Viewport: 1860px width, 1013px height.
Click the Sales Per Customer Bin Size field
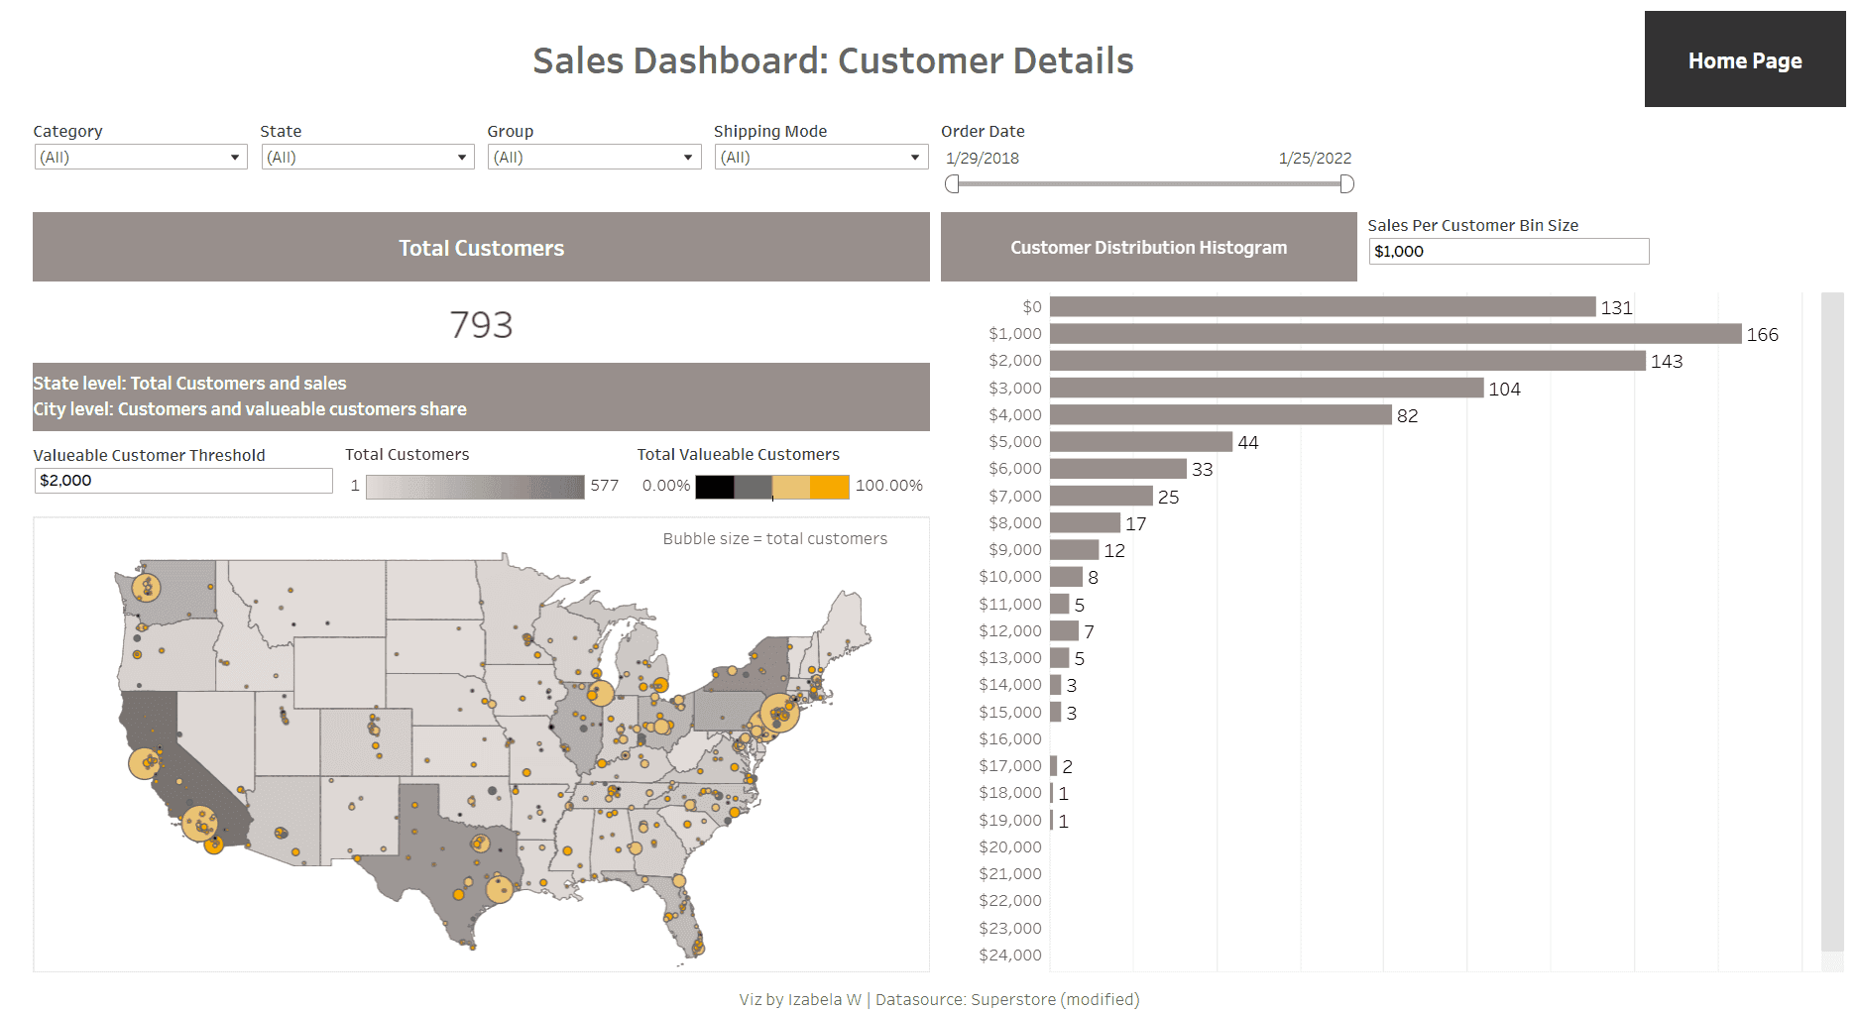(1508, 252)
